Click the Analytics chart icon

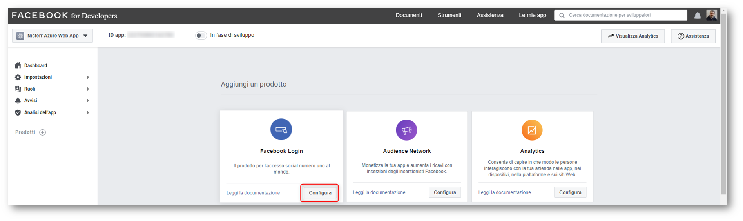click(532, 130)
